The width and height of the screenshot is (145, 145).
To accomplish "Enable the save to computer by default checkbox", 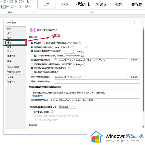I will (32, 72).
